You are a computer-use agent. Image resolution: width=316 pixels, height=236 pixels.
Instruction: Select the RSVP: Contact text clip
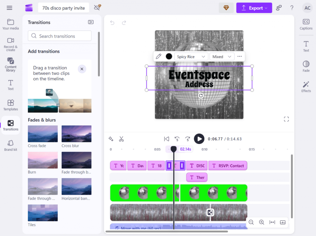(228, 166)
